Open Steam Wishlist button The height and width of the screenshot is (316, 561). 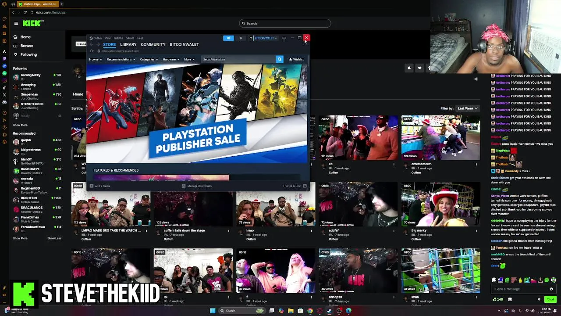tap(297, 59)
